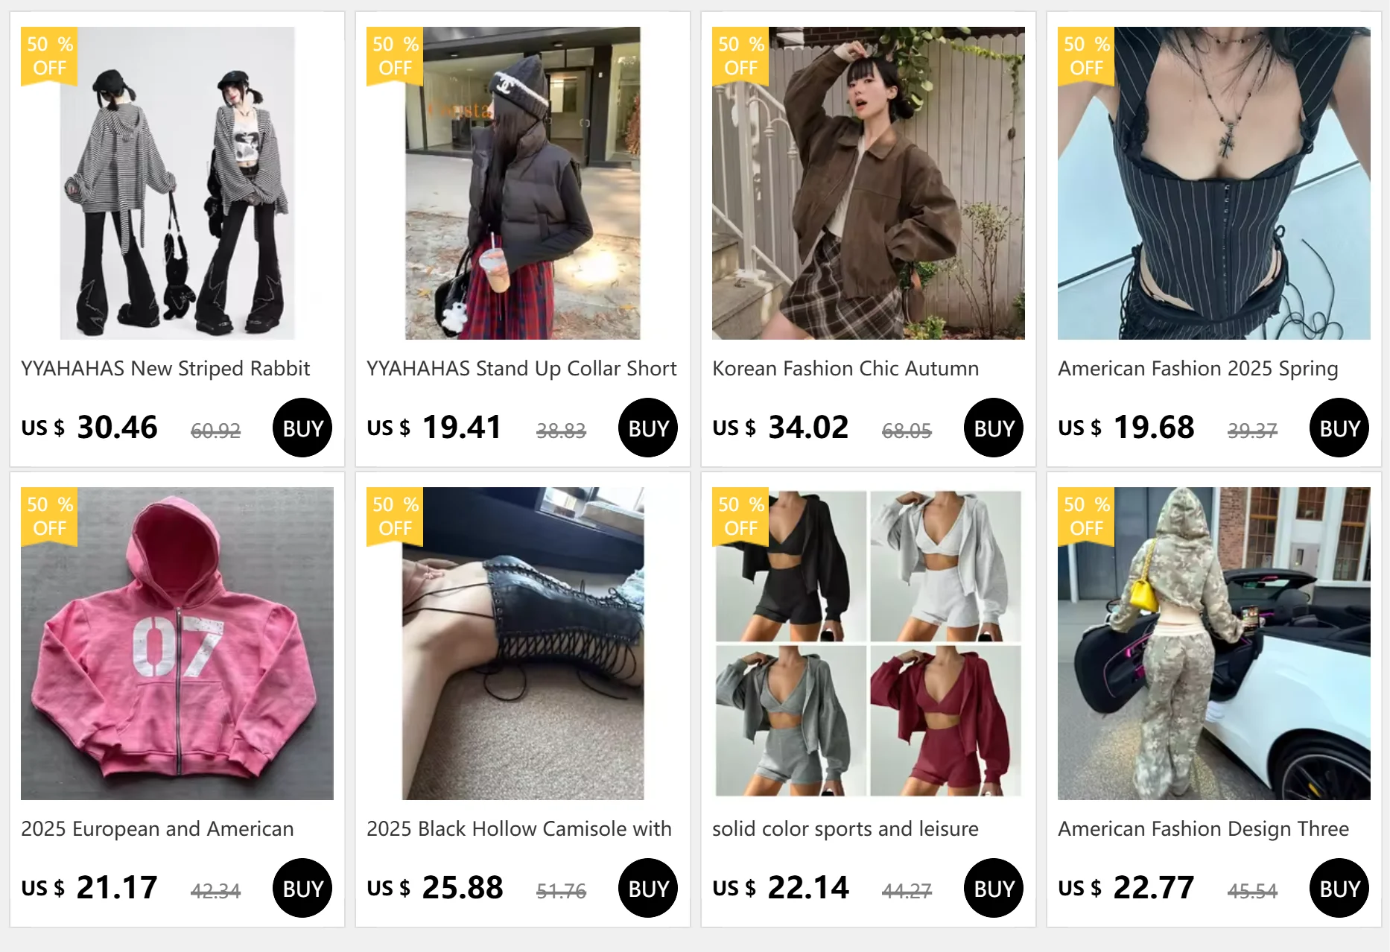
Task: Open 2025 Black Hollow Camisole title link
Action: (x=519, y=829)
